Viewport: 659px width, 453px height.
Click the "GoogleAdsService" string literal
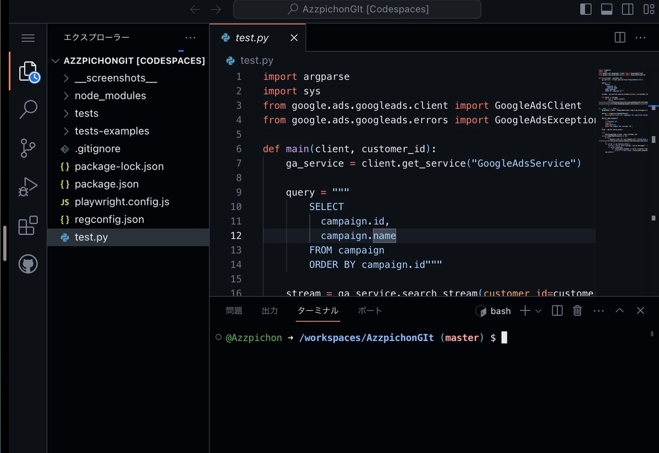523,163
